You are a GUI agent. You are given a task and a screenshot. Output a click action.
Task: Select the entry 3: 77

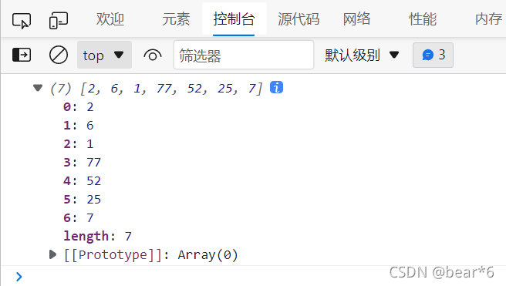point(82,163)
